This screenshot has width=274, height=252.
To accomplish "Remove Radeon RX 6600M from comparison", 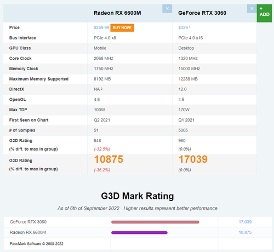I will 167,9.
